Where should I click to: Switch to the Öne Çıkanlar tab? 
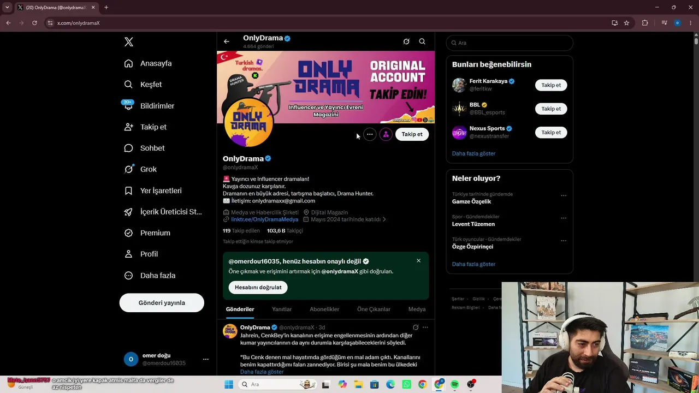[x=374, y=309]
